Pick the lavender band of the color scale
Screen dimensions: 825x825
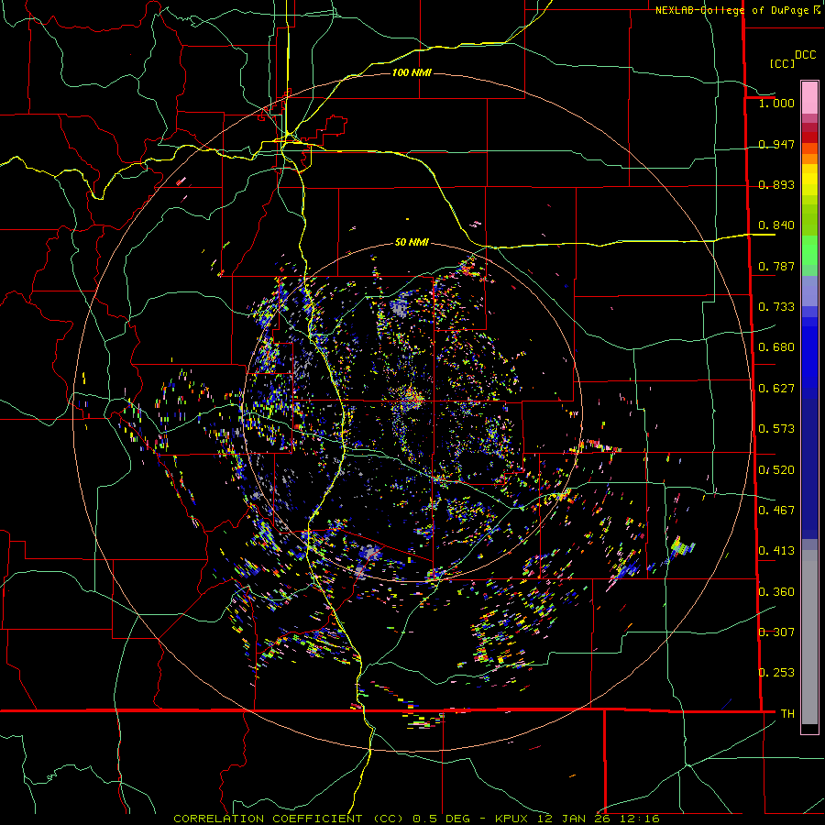pos(809,291)
